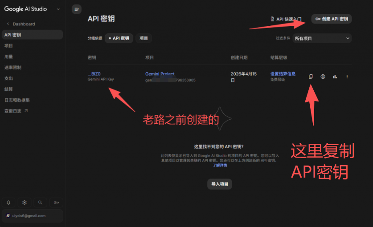The image size is (373, 227).
Task: Open API 快速入门 link
Action: coord(286,19)
